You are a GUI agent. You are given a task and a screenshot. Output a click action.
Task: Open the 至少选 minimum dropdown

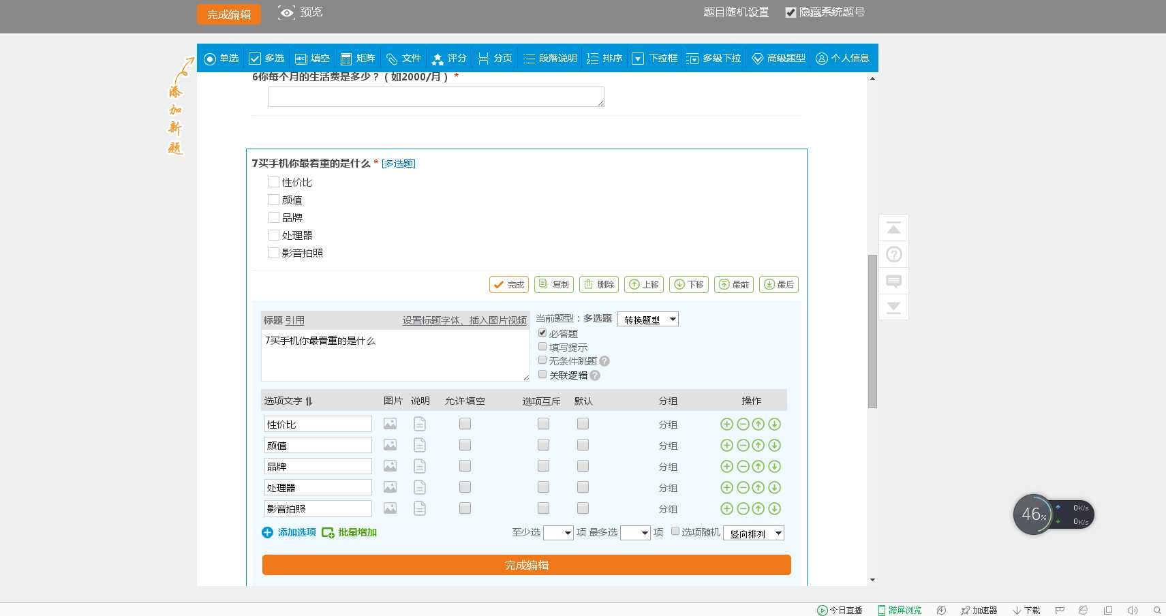(x=558, y=533)
